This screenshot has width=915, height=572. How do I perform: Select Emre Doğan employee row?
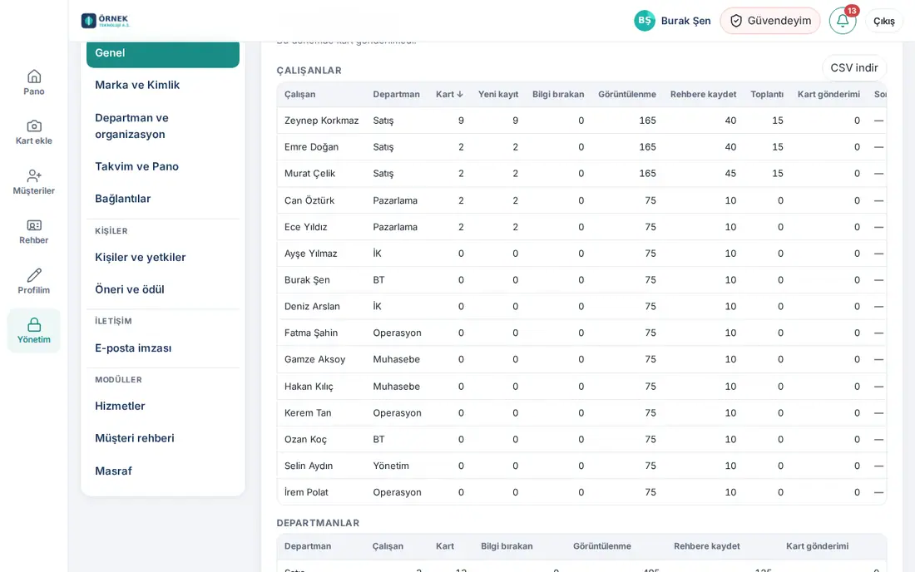[581, 147]
